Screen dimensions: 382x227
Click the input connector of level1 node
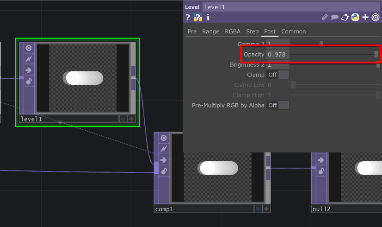(x=21, y=78)
